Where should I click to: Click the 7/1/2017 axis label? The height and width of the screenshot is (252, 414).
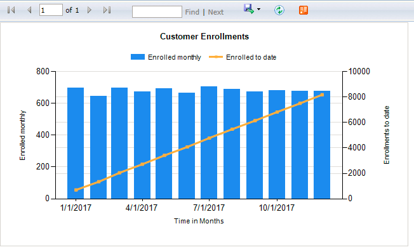click(209, 208)
